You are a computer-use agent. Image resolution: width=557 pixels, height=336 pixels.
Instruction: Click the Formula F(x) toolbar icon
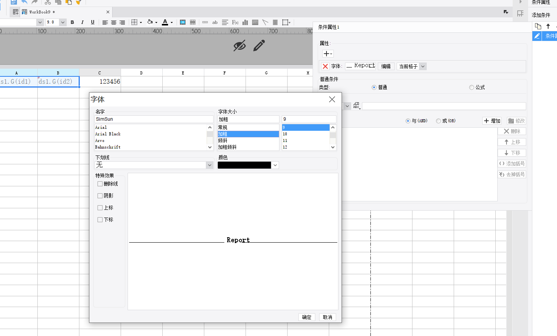click(235, 22)
